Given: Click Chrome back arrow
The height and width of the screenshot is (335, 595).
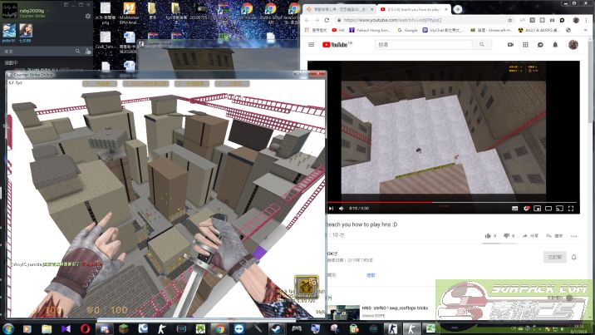Looking at the screenshot, I should [307, 20].
